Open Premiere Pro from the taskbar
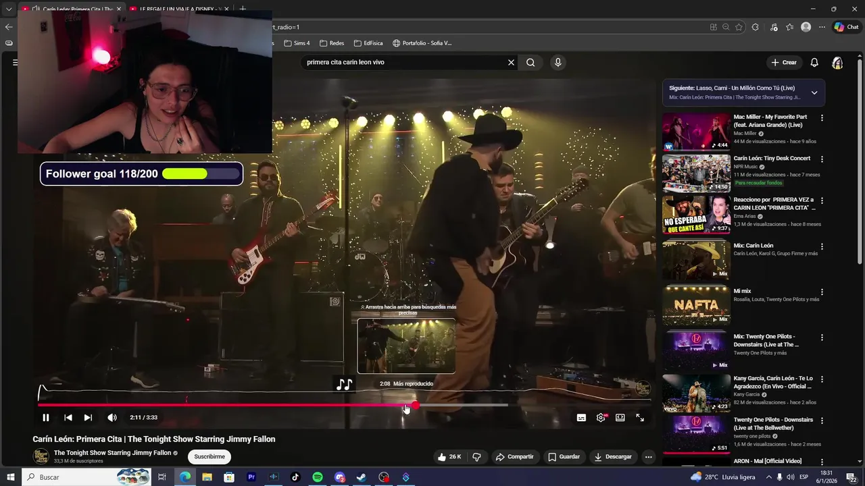865x486 pixels. click(251, 477)
